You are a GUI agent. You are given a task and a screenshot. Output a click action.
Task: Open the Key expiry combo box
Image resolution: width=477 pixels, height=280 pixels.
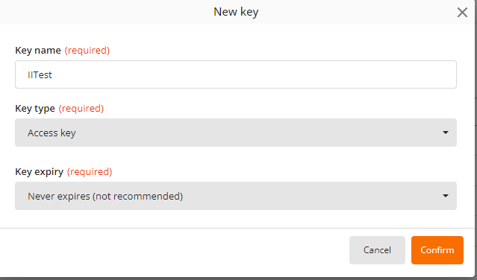point(236,196)
